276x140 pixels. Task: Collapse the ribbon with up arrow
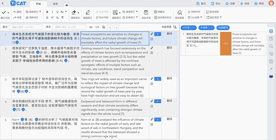(66, 5)
